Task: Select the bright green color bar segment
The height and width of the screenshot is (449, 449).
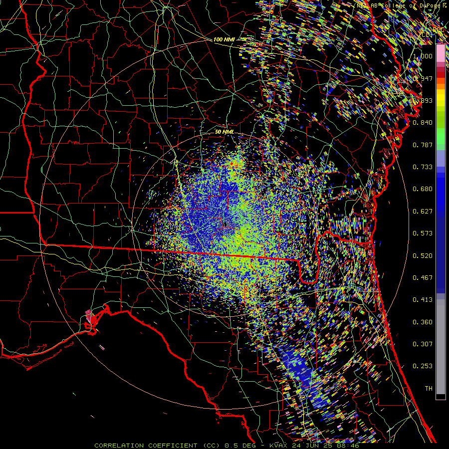Action: tap(441, 136)
